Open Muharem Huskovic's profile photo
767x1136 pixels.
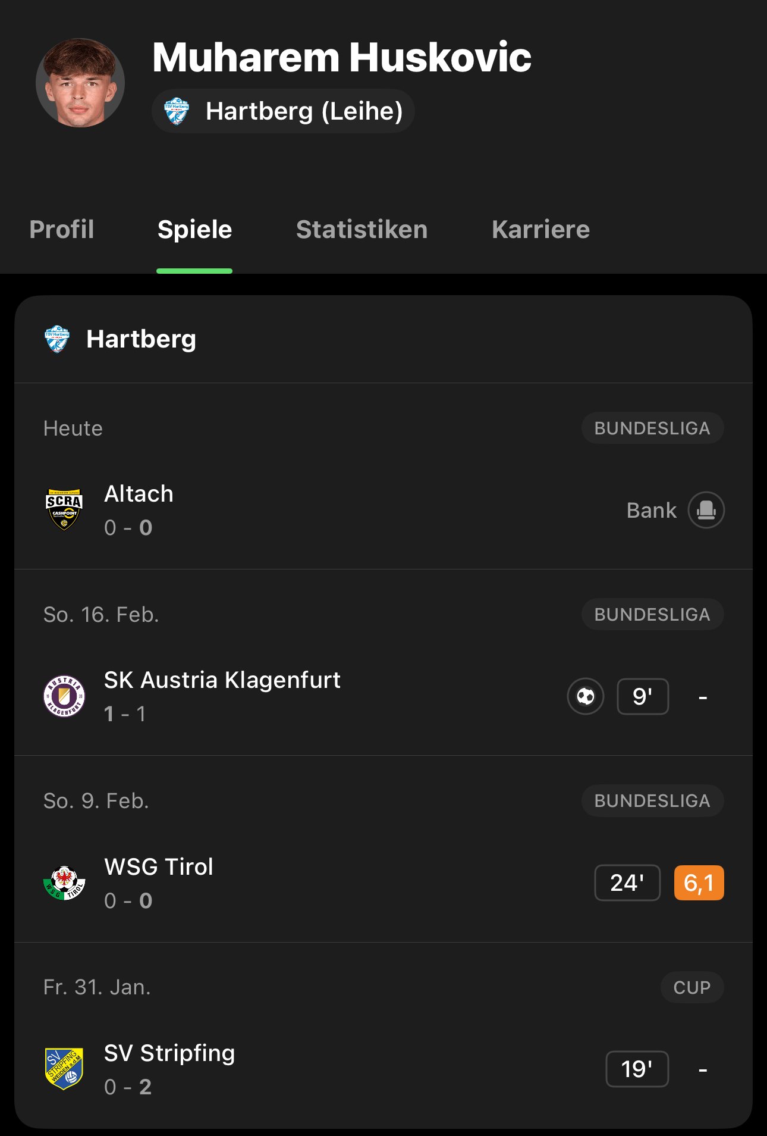[80, 83]
